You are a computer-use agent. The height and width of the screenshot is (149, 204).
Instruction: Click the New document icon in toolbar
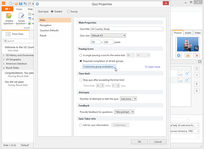pos(10,4)
